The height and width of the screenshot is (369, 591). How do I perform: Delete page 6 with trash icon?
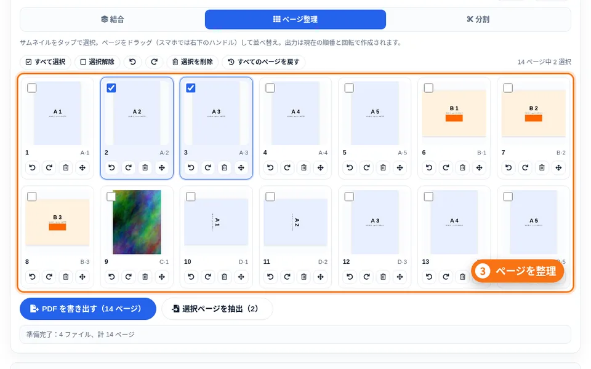(x=462, y=167)
